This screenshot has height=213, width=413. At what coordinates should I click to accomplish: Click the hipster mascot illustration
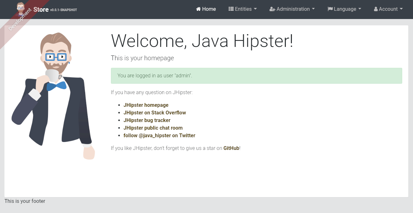tap(53, 96)
